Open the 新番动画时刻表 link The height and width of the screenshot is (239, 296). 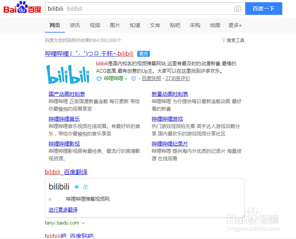[x=170, y=94]
